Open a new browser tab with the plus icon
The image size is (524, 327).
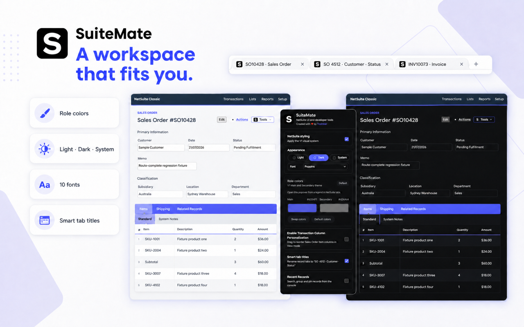pyautogui.click(x=476, y=64)
